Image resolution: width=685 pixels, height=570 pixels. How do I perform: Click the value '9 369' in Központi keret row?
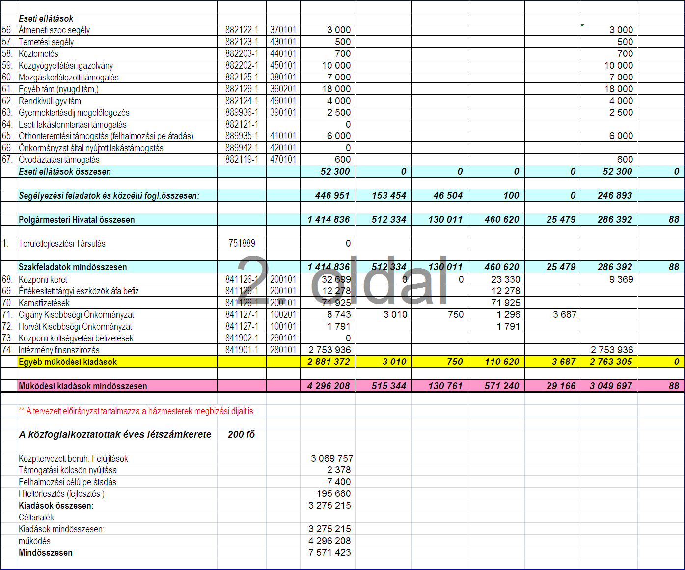(x=622, y=279)
